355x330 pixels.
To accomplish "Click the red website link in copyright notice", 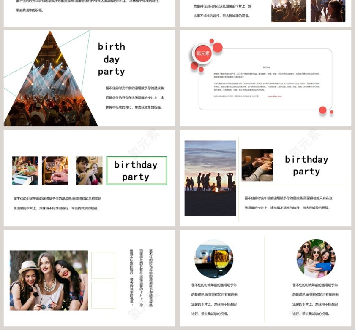I will click(x=274, y=96).
